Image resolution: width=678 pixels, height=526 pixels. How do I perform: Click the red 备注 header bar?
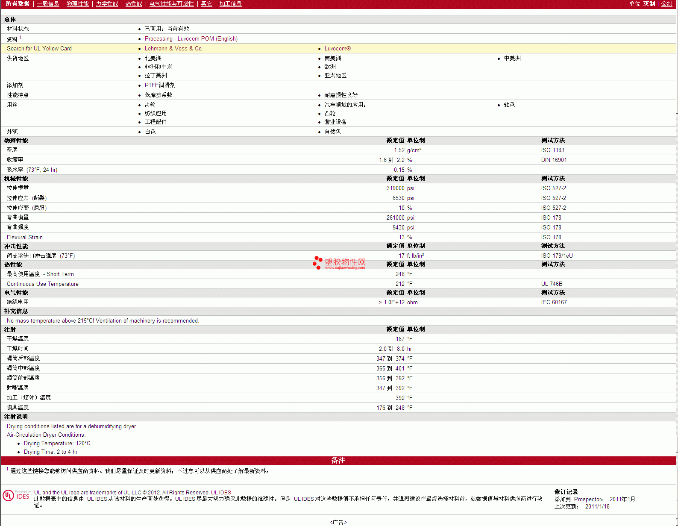click(x=338, y=460)
